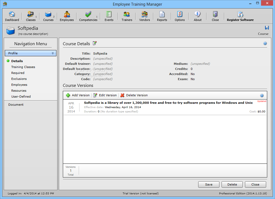Open the Vendors toolbar icon

pyautogui.click(x=144, y=14)
